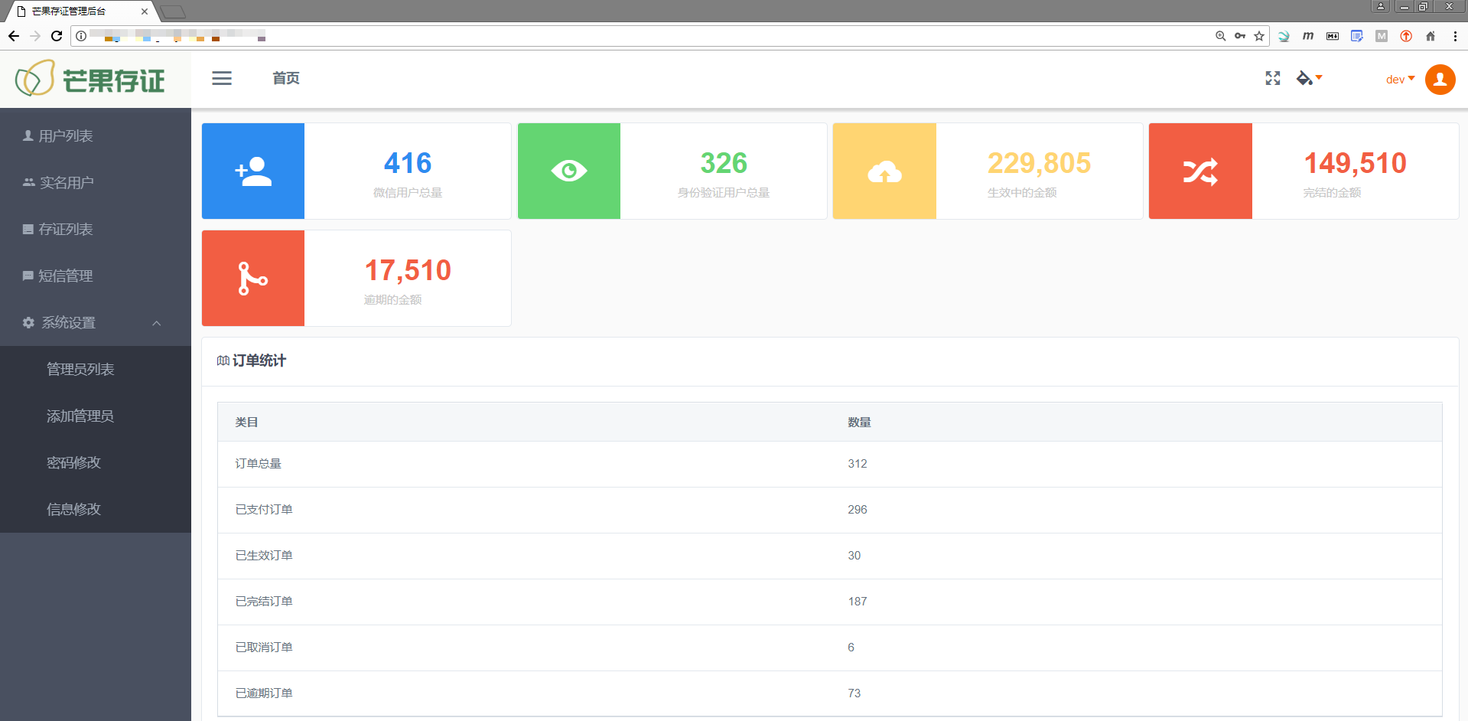Click the green eye card icon

click(568, 171)
